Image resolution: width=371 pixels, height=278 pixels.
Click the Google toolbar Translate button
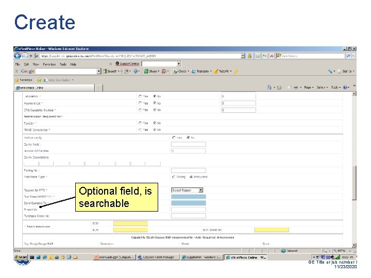201,71
